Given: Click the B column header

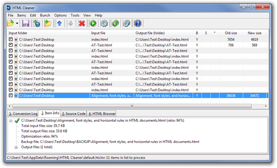Looking at the screenshot, I should tap(197, 33).
